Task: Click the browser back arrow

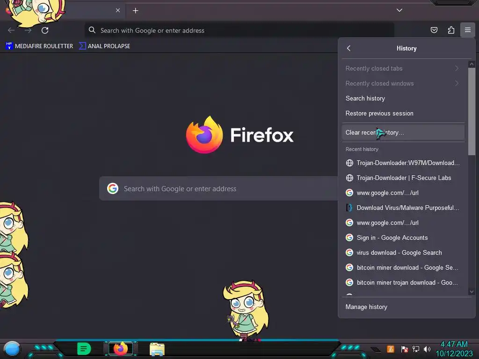Action: tap(11, 30)
